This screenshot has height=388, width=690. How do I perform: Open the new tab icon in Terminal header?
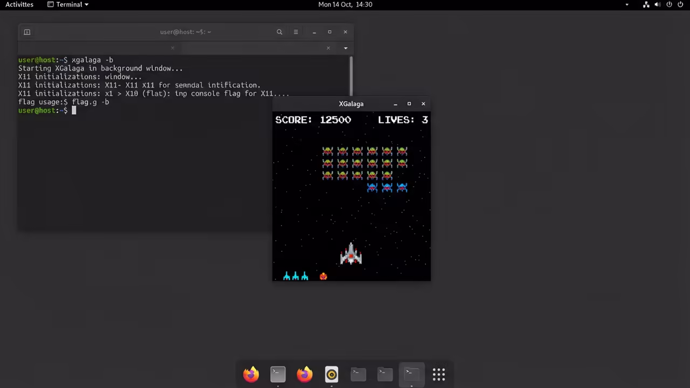pyautogui.click(x=27, y=32)
